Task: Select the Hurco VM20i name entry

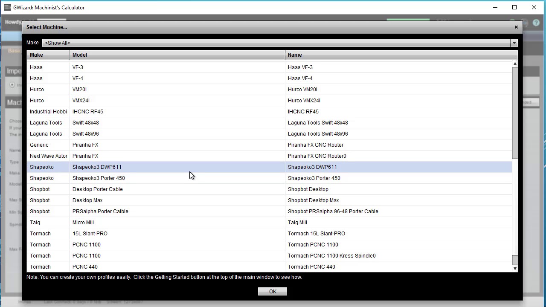Action: coord(398,90)
